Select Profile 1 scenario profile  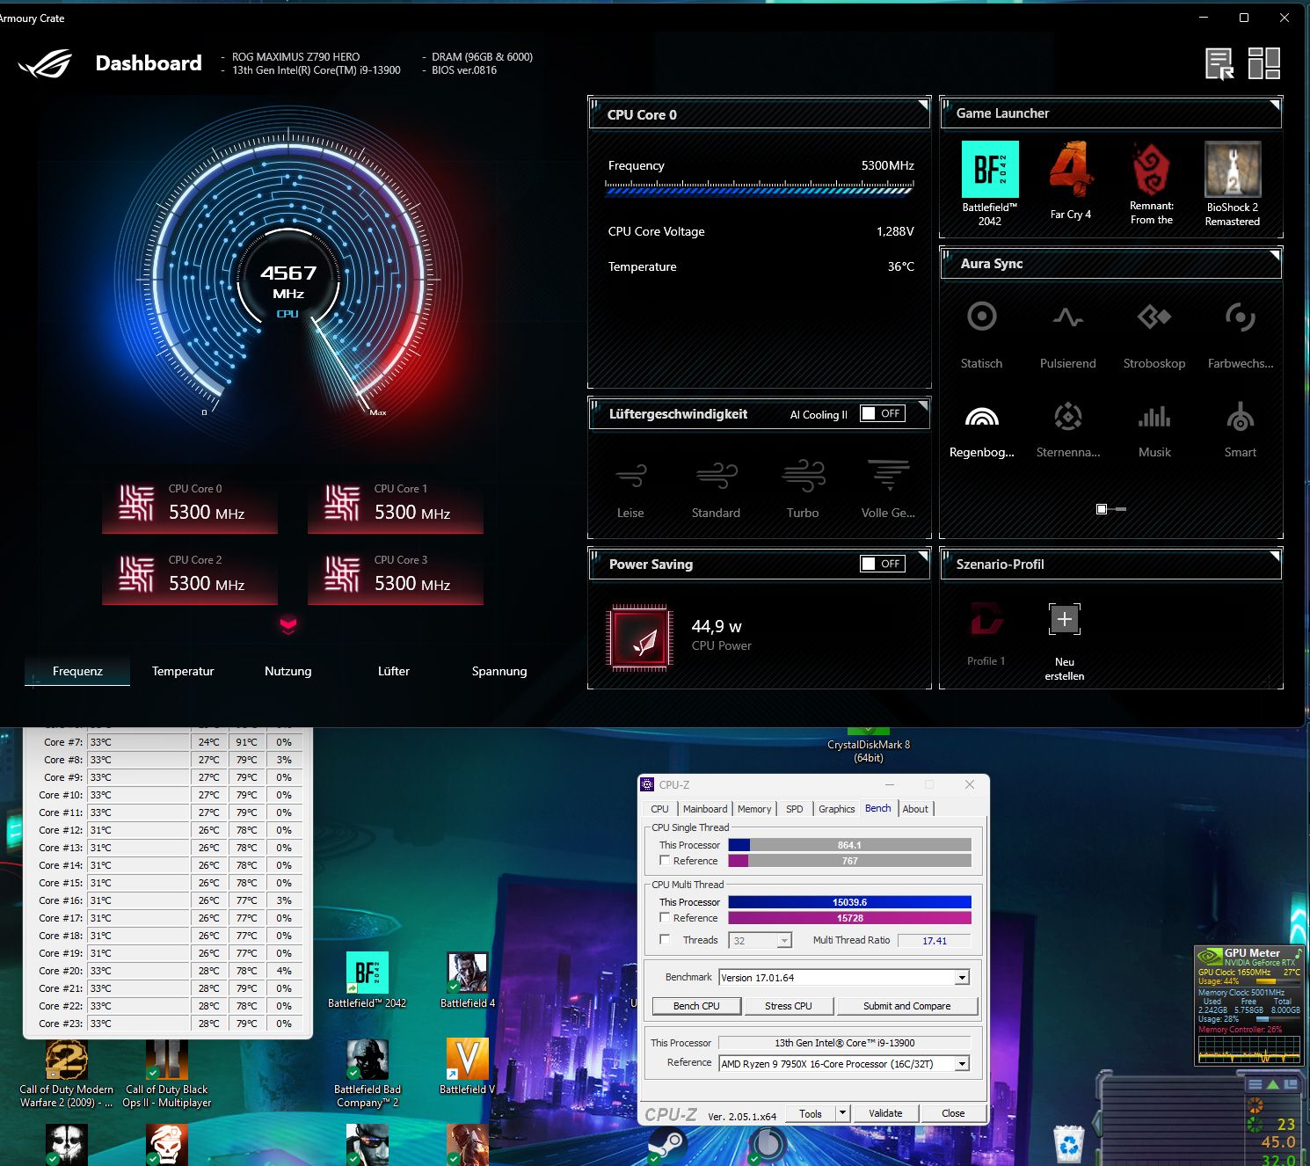[x=986, y=619]
